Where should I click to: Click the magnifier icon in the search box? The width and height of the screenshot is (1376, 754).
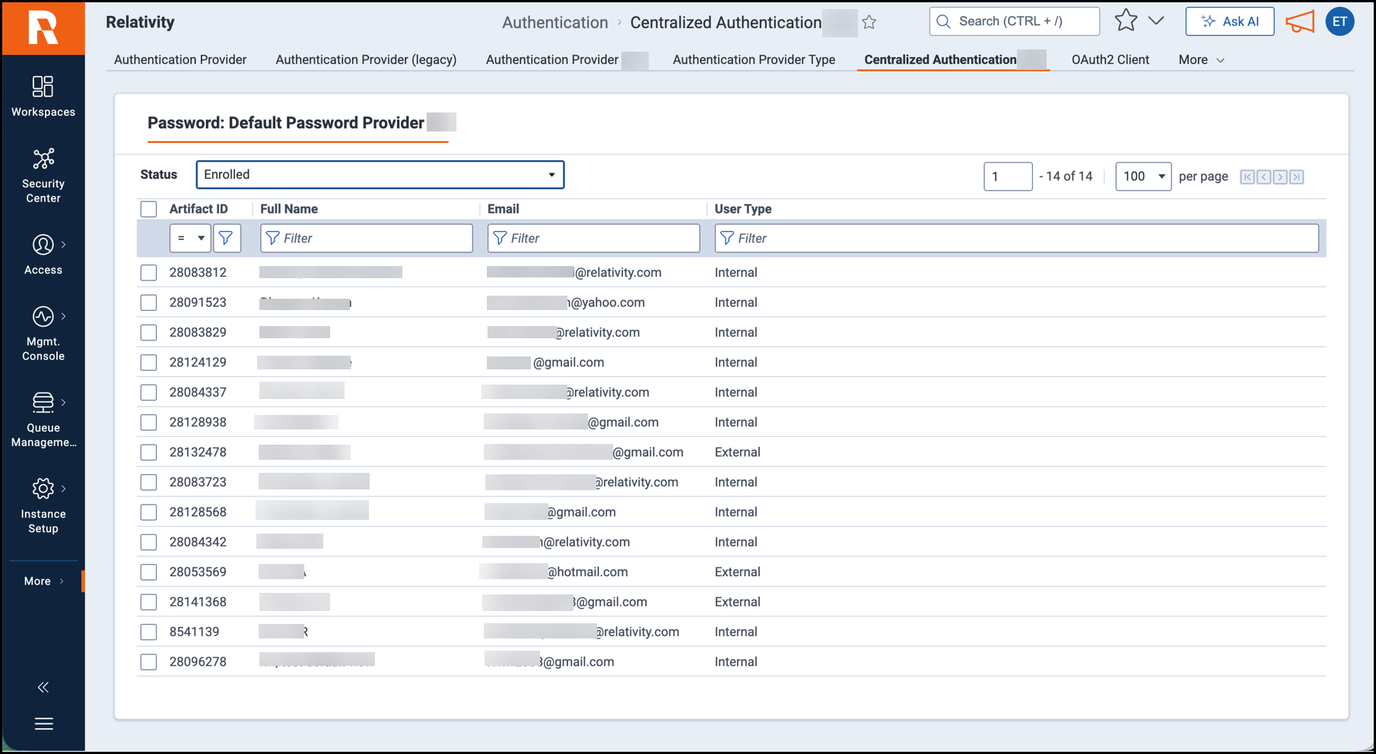click(x=944, y=21)
